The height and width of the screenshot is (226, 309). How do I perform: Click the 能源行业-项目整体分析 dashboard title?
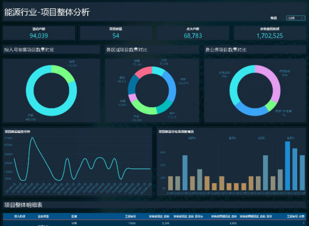(47, 12)
